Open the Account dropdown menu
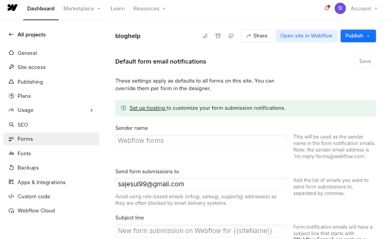 pos(364,9)
